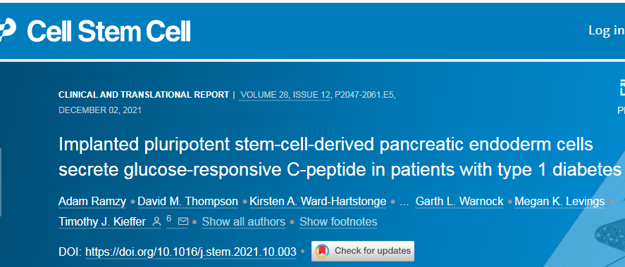Select author David M. Thompson
Screen dimensions: 625x267
(x=187, y=202)
